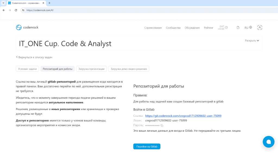Open a new browser tab
This screenshot has height=153, width=278.
pyautogui.click(x=49, y=3)
